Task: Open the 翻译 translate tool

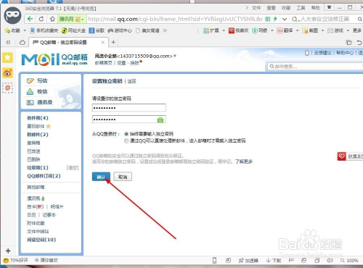Action: point(285,30)
